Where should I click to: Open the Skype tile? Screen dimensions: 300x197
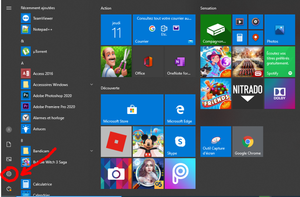coord(180,141)
